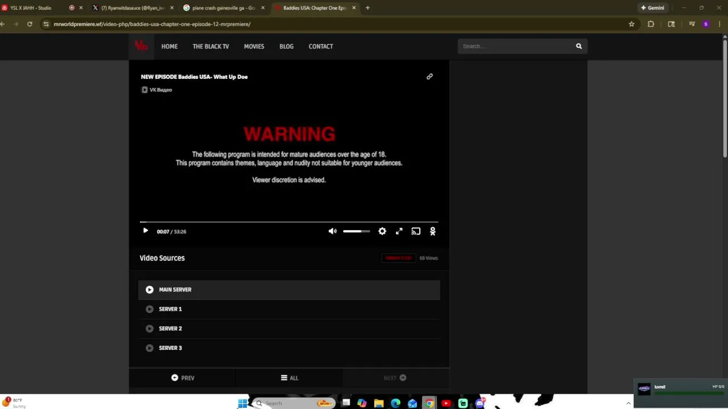728x409 pixels.
Task: Open File Explorer from taskbar
Action: click(x=379, y=403)
